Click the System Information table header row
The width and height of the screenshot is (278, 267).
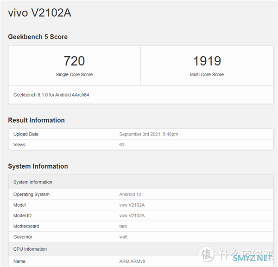[141, 182]
